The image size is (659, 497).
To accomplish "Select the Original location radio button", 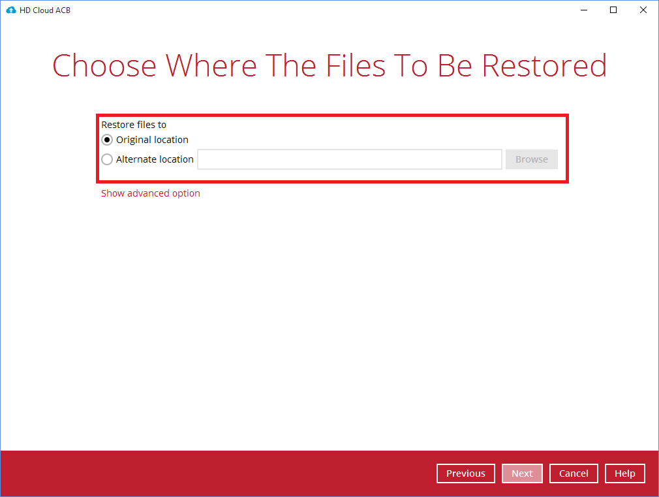I will (x=107, y=140).
